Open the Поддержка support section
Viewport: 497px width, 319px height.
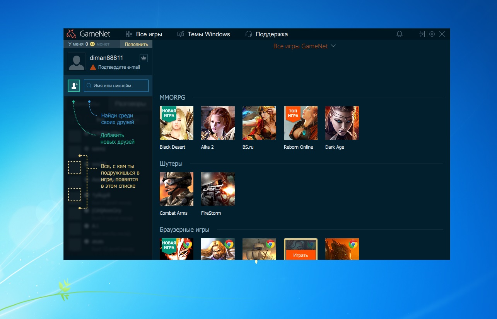266,34
